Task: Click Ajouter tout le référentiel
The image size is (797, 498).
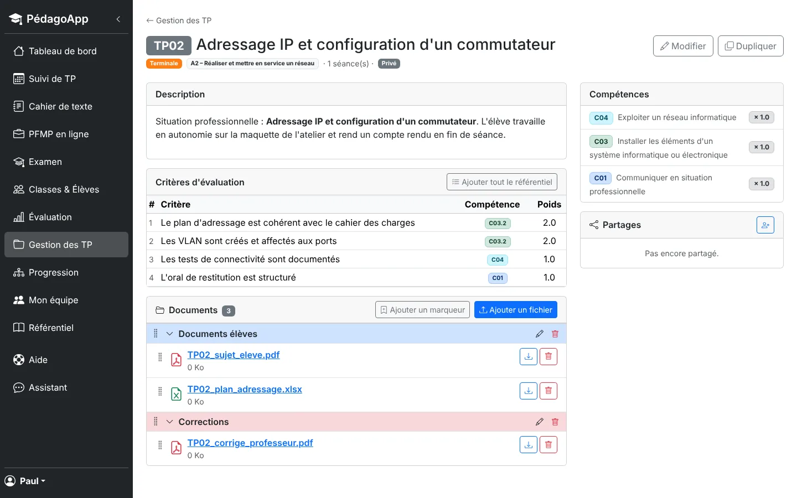Action: [502, 182]
